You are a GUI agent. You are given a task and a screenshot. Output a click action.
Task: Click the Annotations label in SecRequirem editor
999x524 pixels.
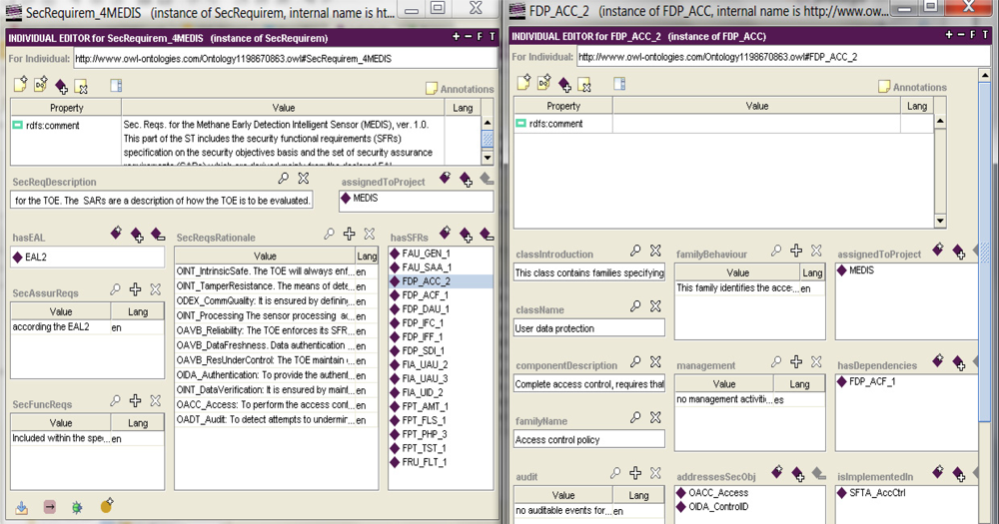[x=467, y=89]
